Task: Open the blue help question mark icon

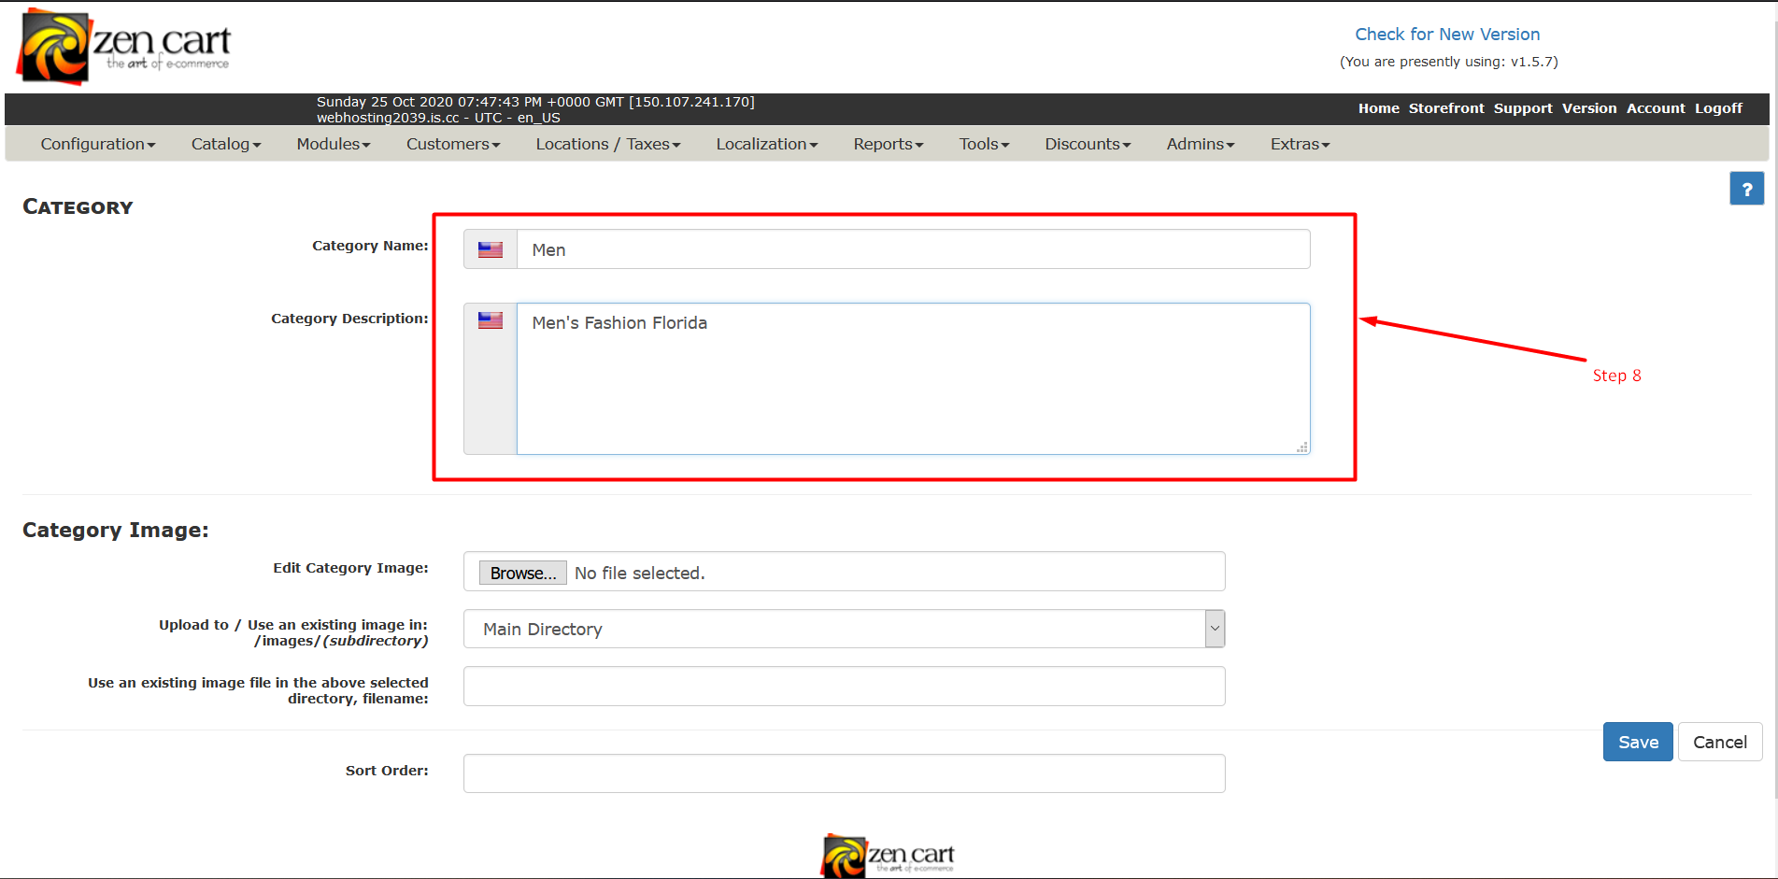Action: point(1746,189)
